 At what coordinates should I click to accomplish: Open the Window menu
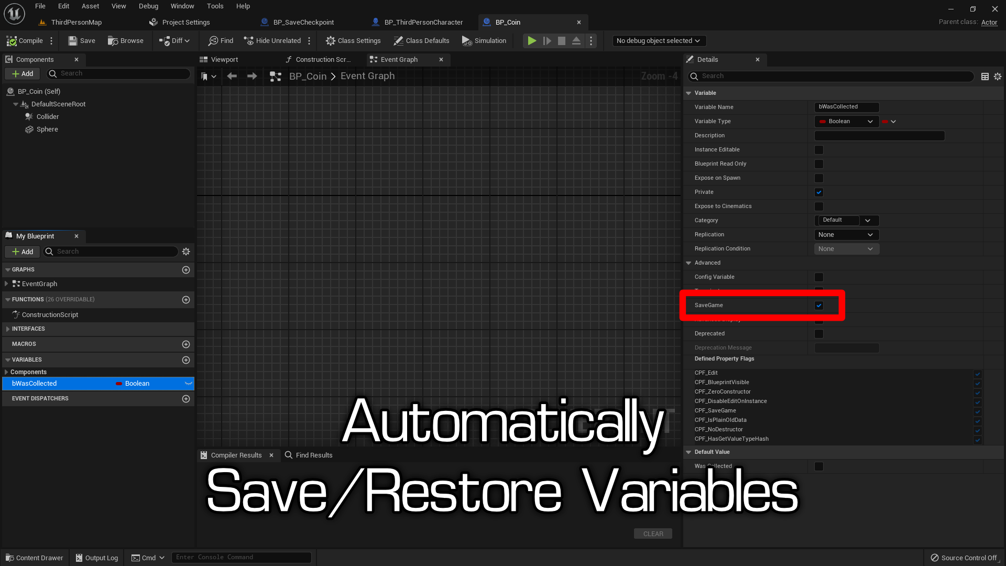[x=182, y=6]
